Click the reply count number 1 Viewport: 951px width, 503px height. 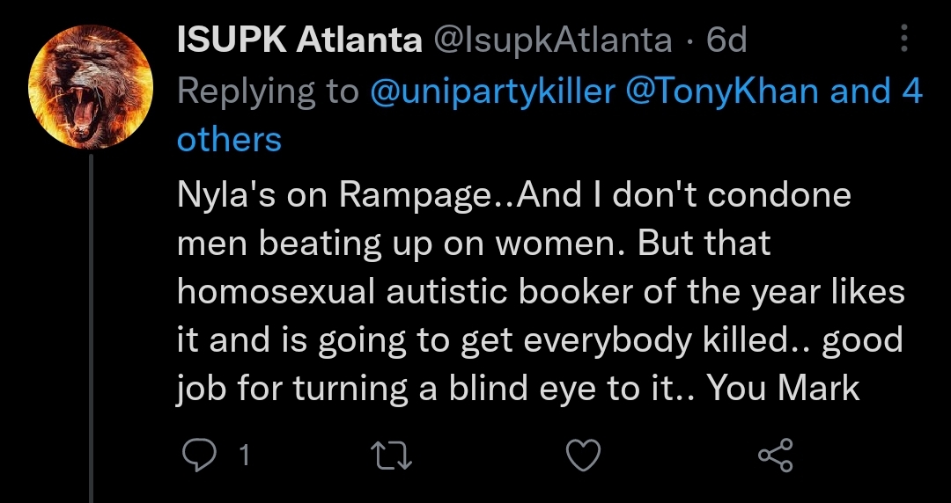click(x=244, y=455)
